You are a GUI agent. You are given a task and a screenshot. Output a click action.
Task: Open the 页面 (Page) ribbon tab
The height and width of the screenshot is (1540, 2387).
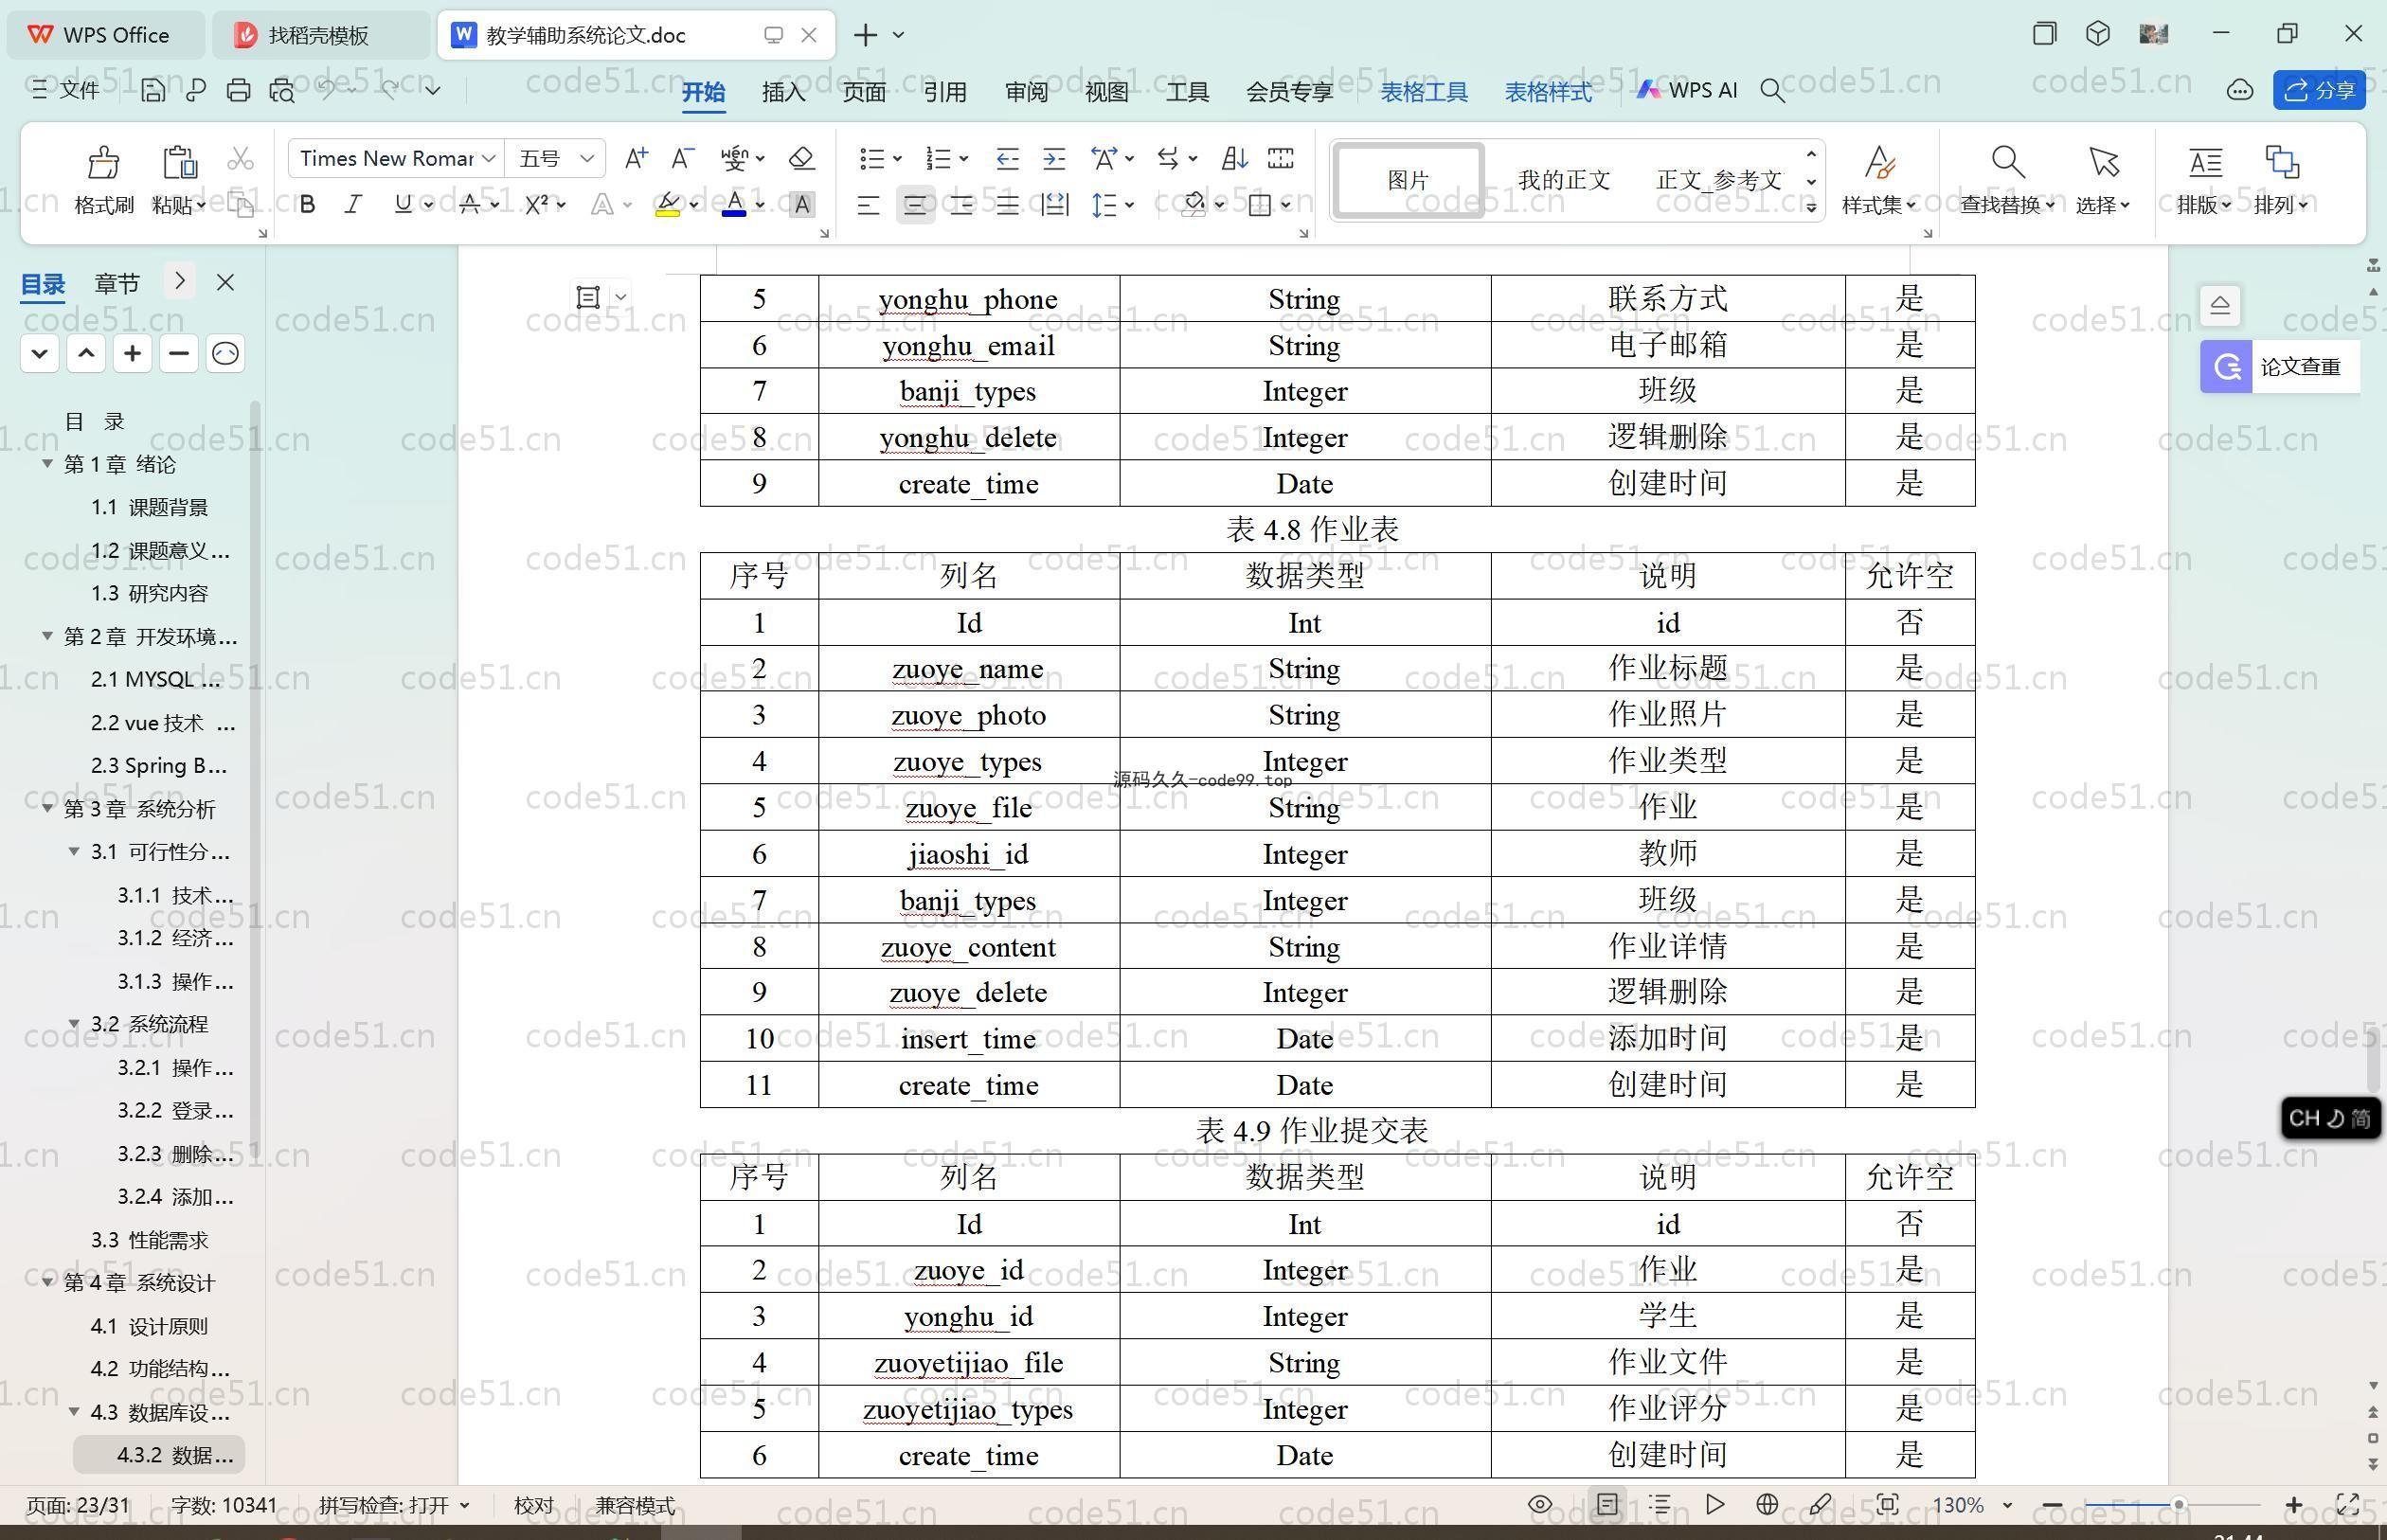pyautogui.click(x=864, y=92)
